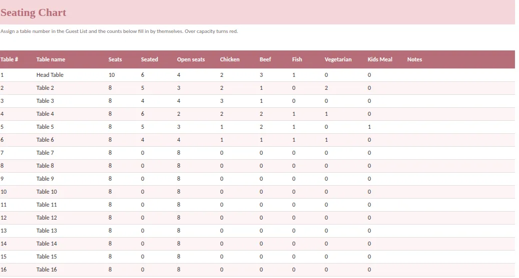Select the Table # column header
519x278 pixels.
click(10, 59)
